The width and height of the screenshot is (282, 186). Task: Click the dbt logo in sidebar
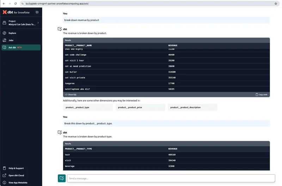coord(8,12)
